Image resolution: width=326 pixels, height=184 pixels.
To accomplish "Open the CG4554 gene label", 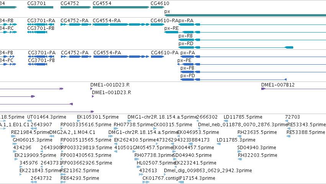I will click(x=102, y=3).
